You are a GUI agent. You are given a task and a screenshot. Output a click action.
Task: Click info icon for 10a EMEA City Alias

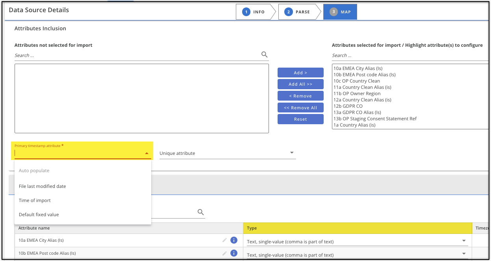233,240
